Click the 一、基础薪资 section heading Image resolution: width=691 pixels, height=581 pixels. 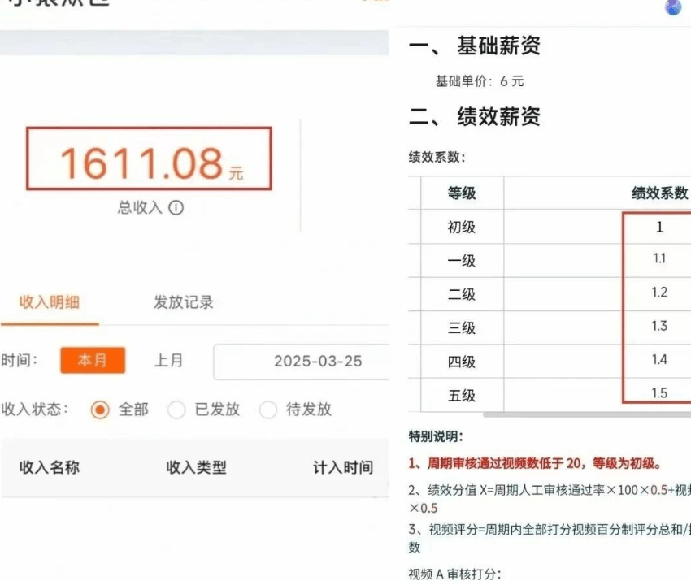pos(475,46)
